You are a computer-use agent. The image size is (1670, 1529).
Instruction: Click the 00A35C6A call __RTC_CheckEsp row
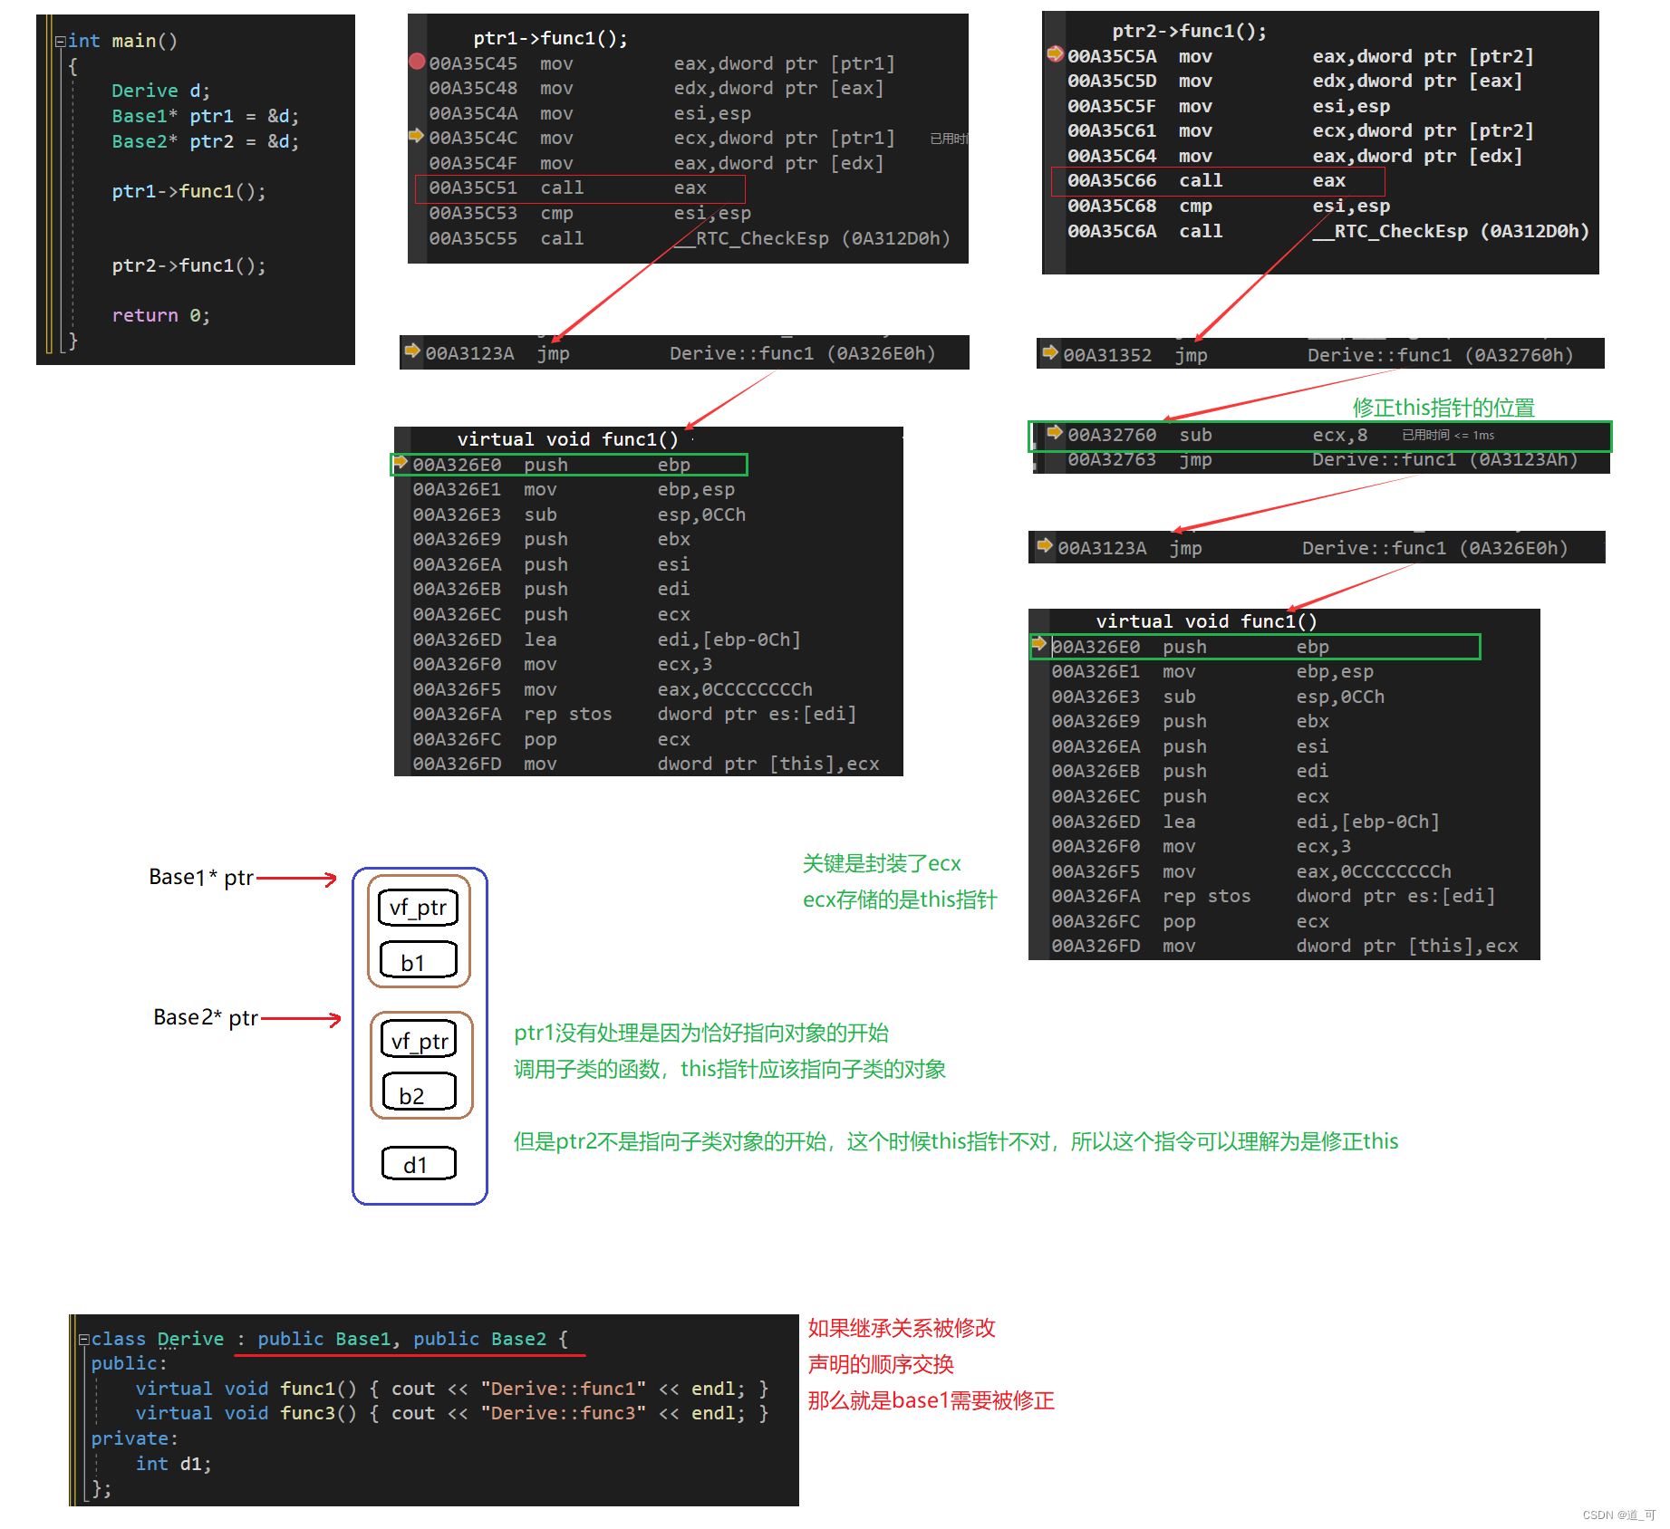[1328, 231]
